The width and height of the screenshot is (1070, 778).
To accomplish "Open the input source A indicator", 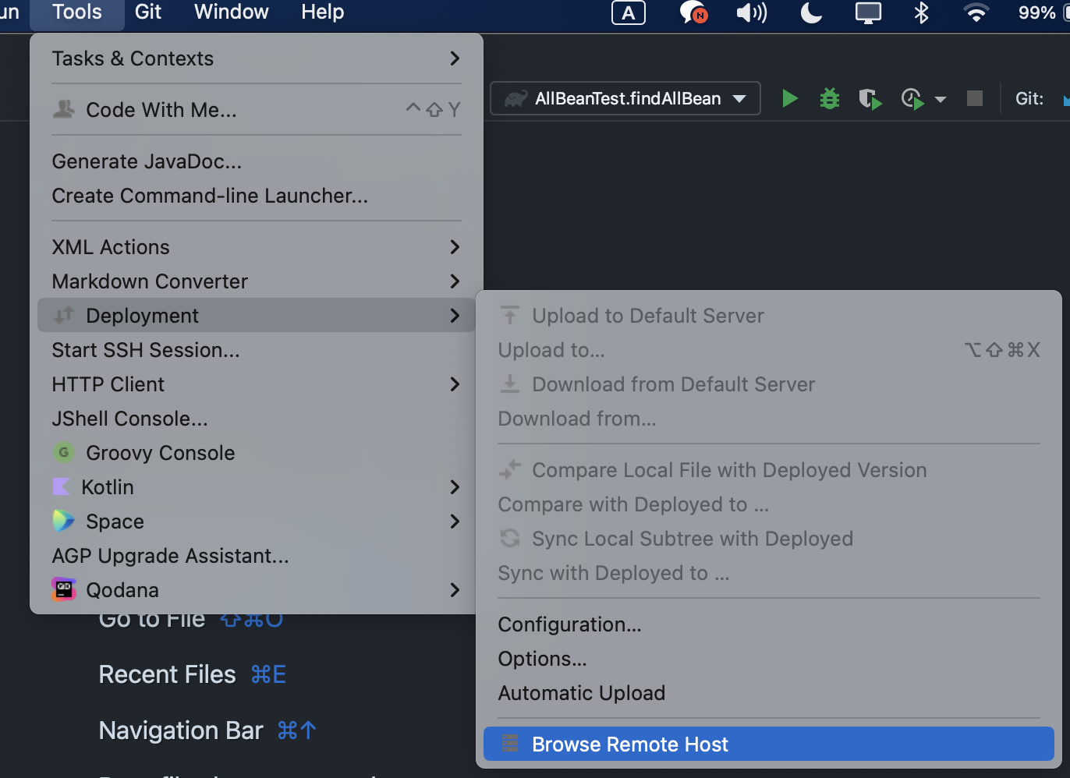I will point(629,12).
